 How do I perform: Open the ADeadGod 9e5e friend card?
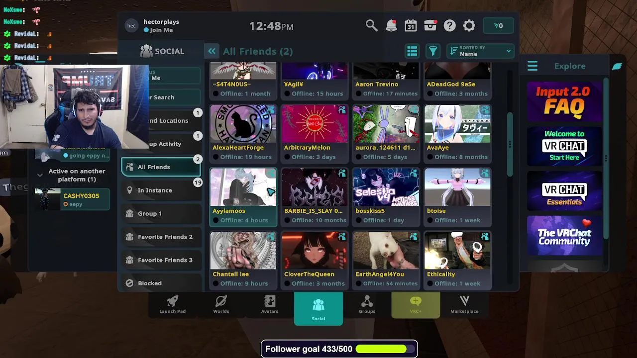click(x=457, y=81)
